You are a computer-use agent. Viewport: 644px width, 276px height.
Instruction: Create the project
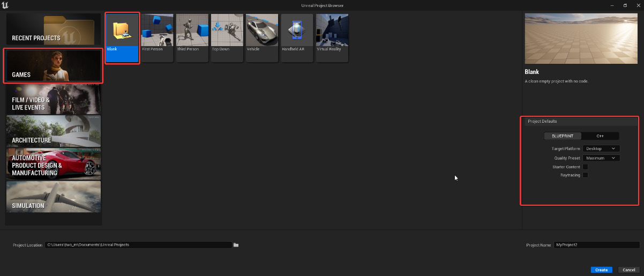pos(601,270)
